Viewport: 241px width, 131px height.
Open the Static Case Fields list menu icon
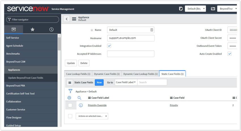(70, 83)
